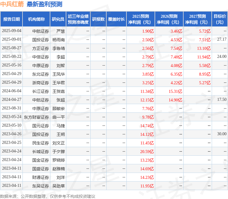
Task: Click the 机构简称 column header
Action: pos(36,19)
